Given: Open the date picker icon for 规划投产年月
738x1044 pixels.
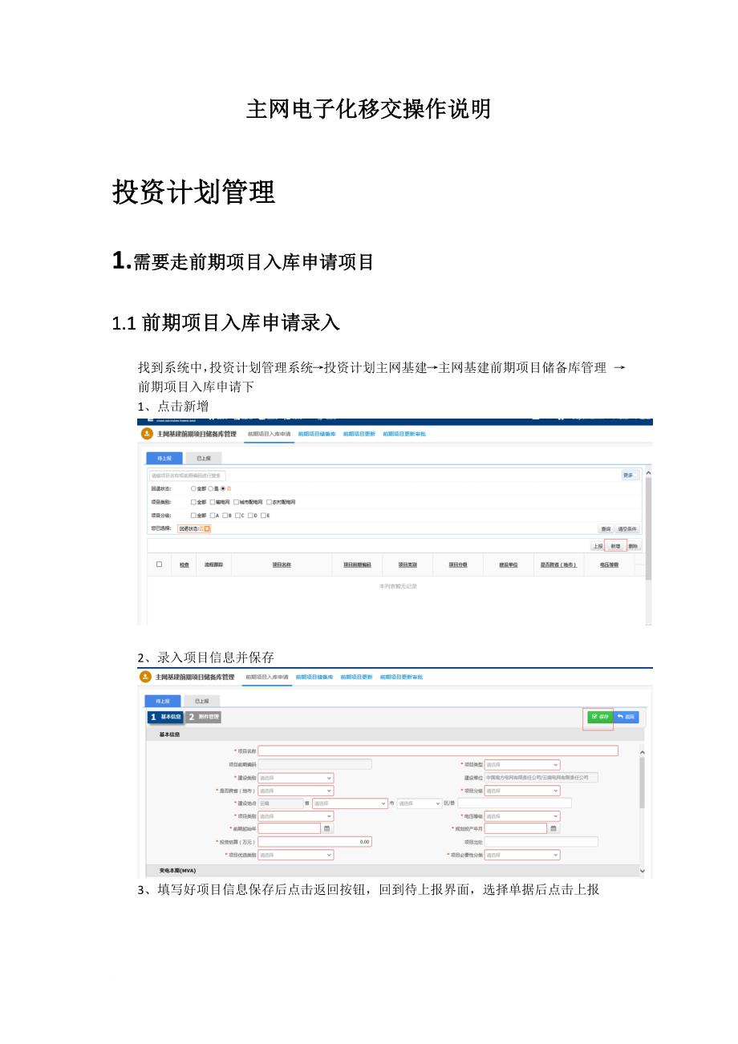Looking at the screenshot, I should pos(555,829).
